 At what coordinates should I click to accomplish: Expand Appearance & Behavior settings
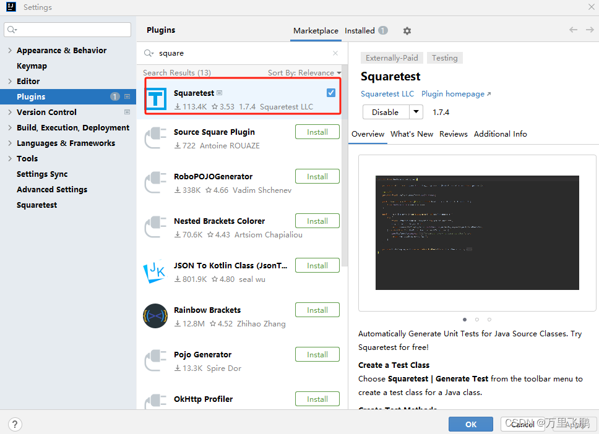pos(10,50)
